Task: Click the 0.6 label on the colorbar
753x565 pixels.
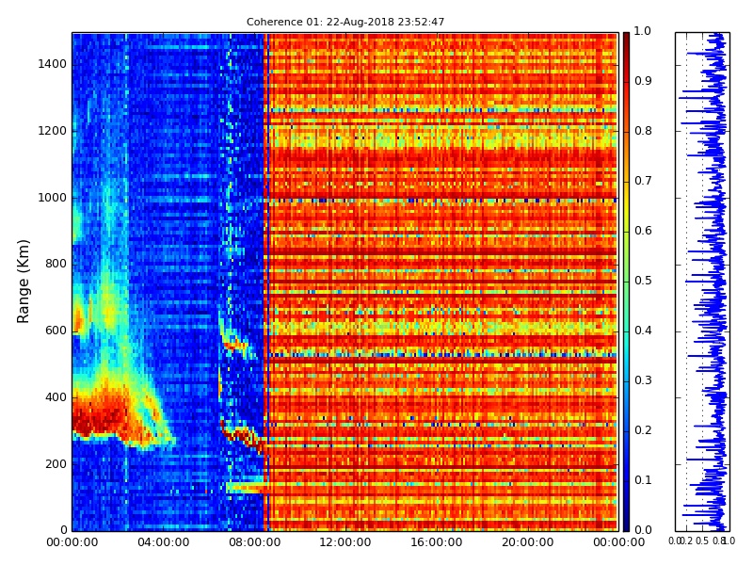Action: coord(643,231)
